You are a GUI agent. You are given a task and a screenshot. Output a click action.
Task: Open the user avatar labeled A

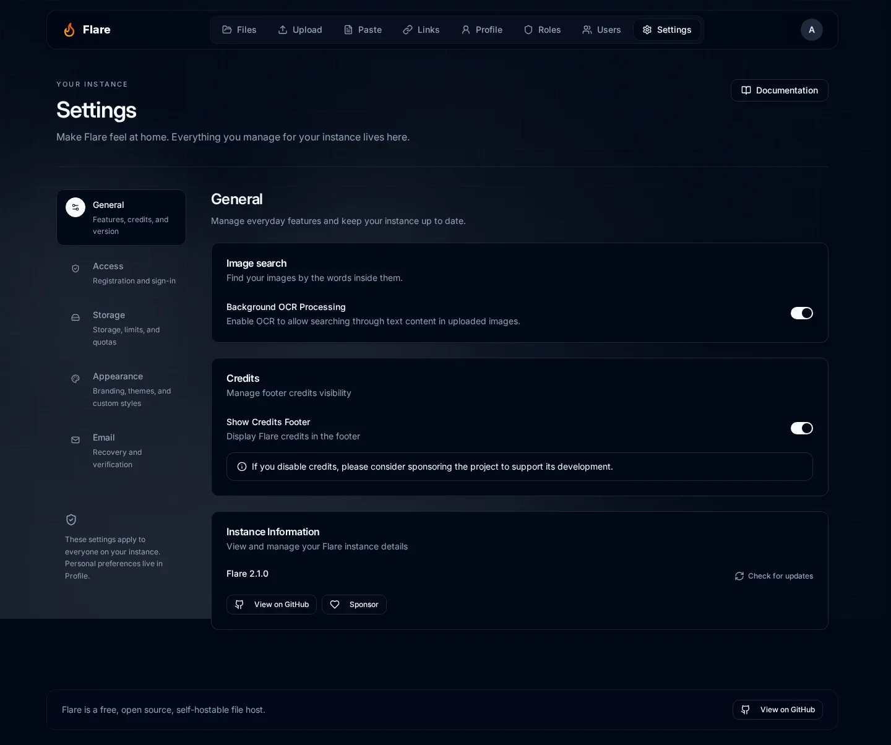812,30
